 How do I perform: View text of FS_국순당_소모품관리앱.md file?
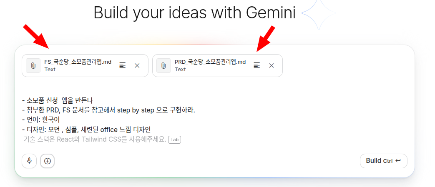[122, 66]
